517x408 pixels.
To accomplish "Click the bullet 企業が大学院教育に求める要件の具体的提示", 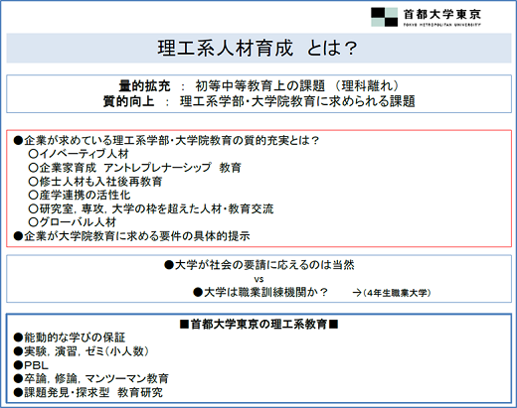I will tap(132, 236).
